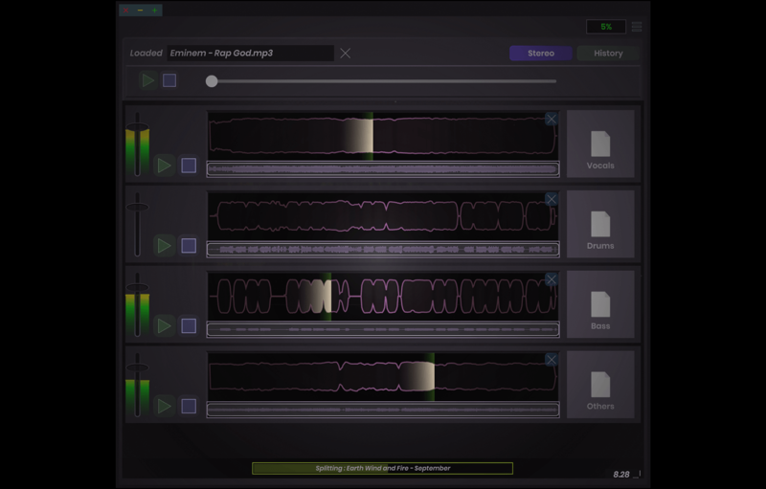Click the Splitting progress bar
This screenshot has width=766, height=489.
382,468
